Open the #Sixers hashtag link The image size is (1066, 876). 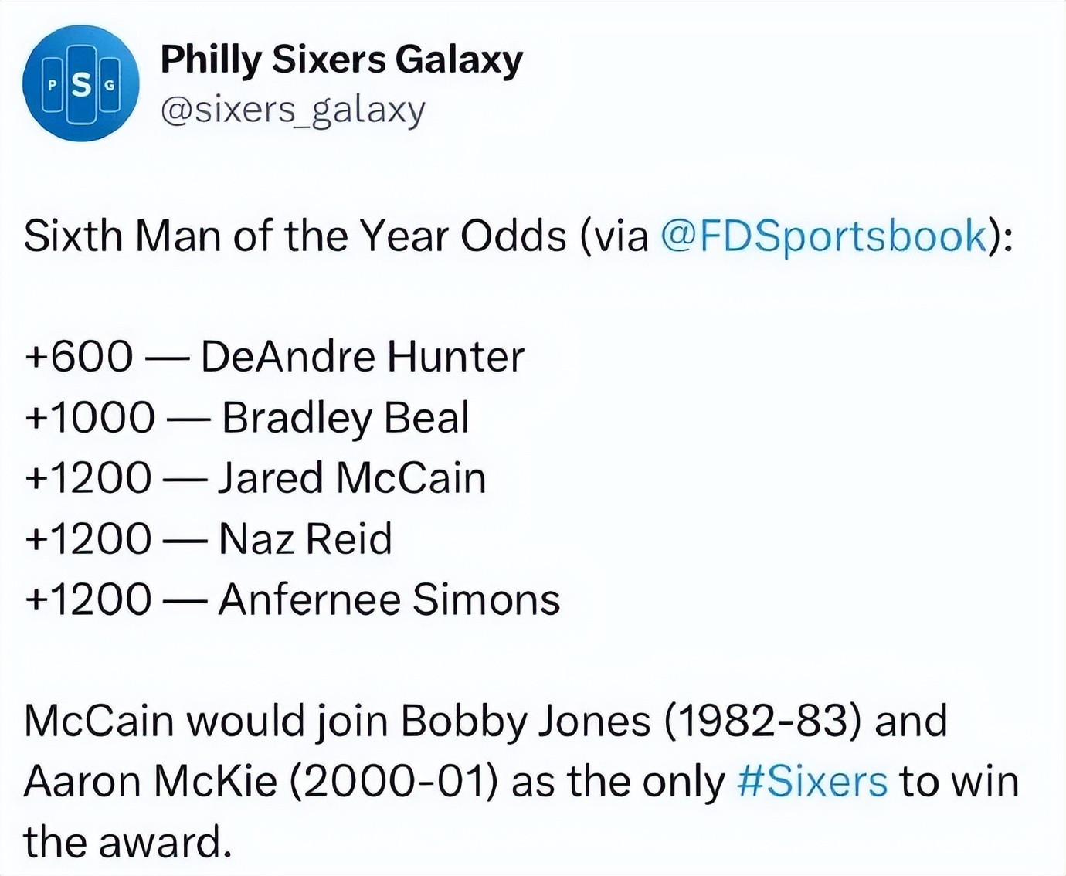pos(812,781)
